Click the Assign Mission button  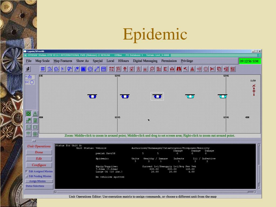(x=39, y=181)
